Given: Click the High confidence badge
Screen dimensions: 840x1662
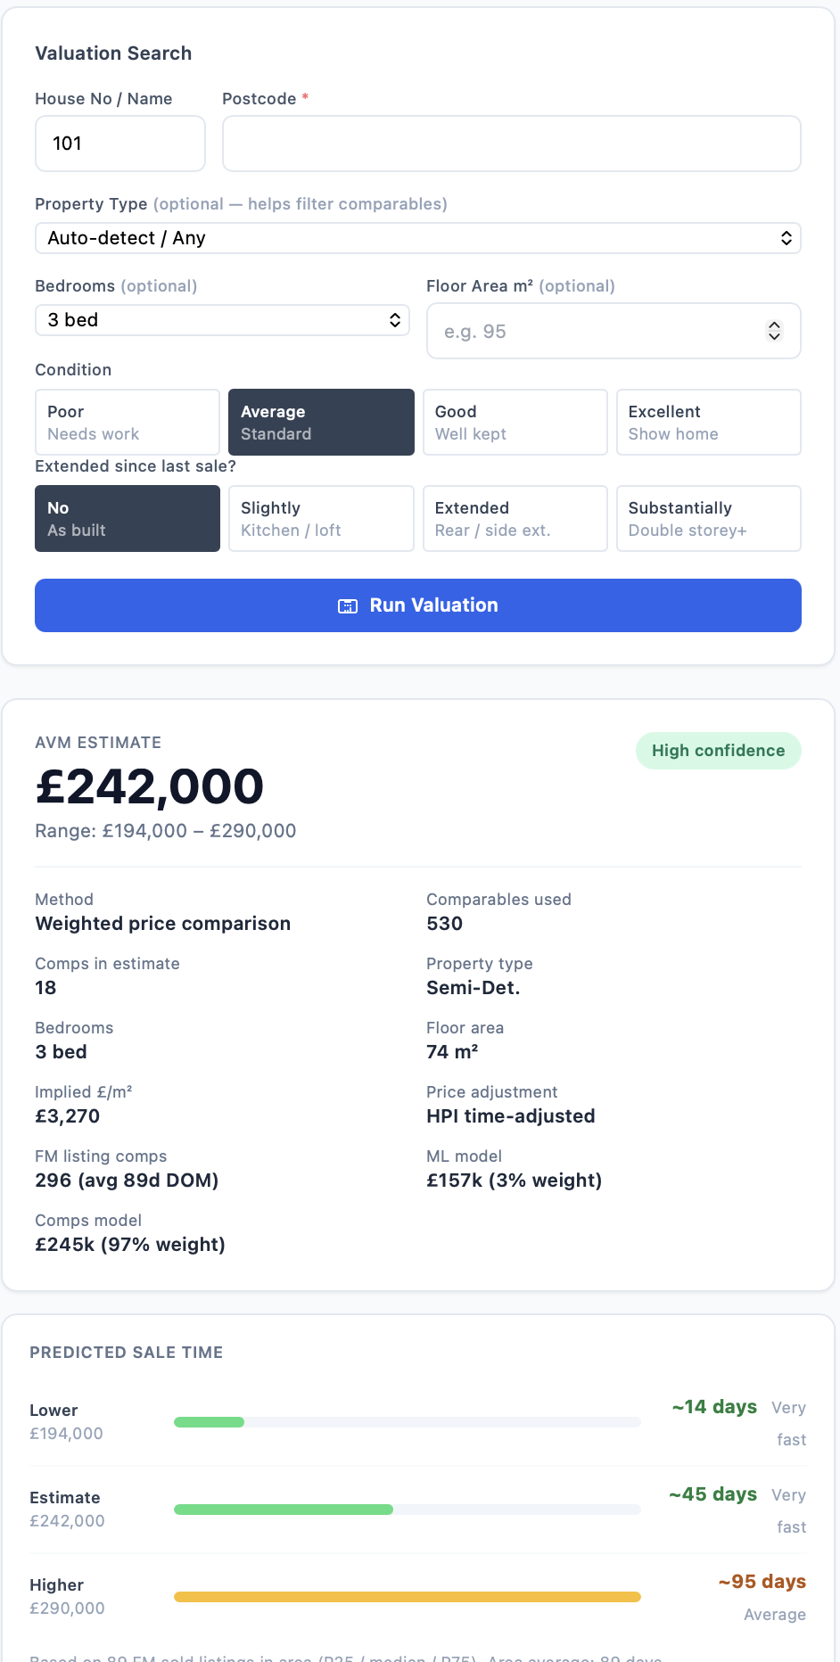Looking at the screenshot, I should (x=718, y=750).
